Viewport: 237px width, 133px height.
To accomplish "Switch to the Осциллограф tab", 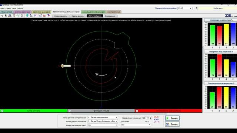I will pyautogui.click(x=7, y=12).
